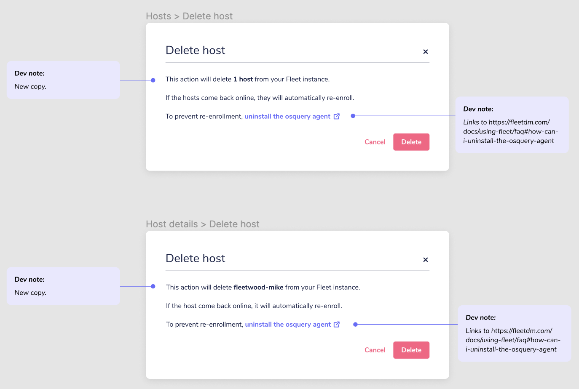Select the Host details breadcrumb above the bottom modal
The image size is (579, 389).
click(172, 224)
